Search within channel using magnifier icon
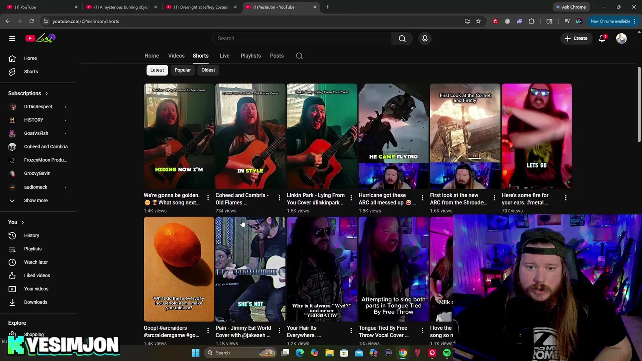The image size is (642, 361). click(x=299, y=56)
